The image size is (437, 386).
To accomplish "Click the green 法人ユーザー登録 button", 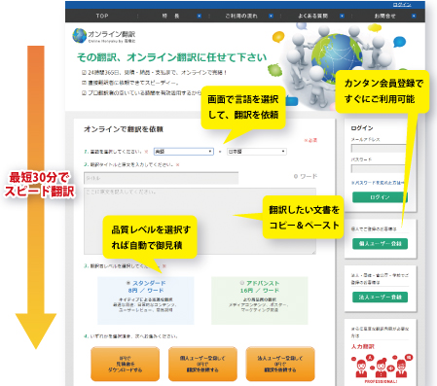I will pos(380,297).
